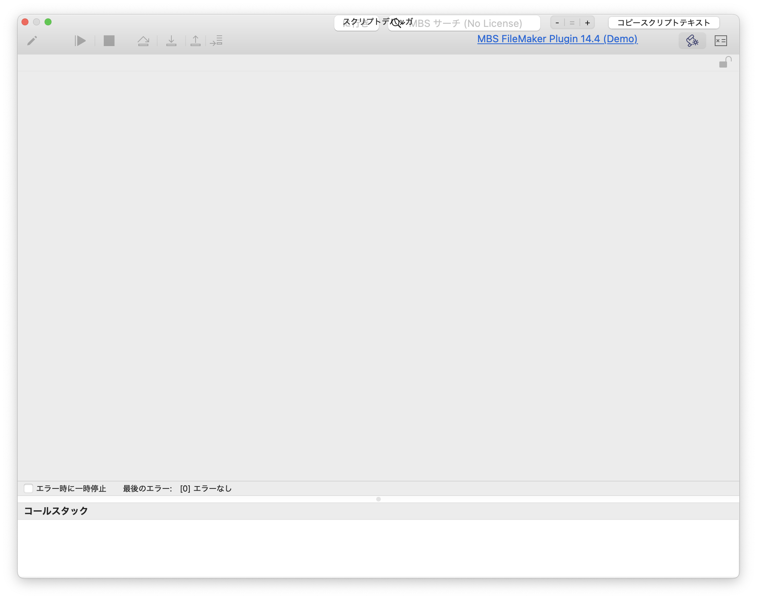Click the Halt Script stop icon

point(109,41)
